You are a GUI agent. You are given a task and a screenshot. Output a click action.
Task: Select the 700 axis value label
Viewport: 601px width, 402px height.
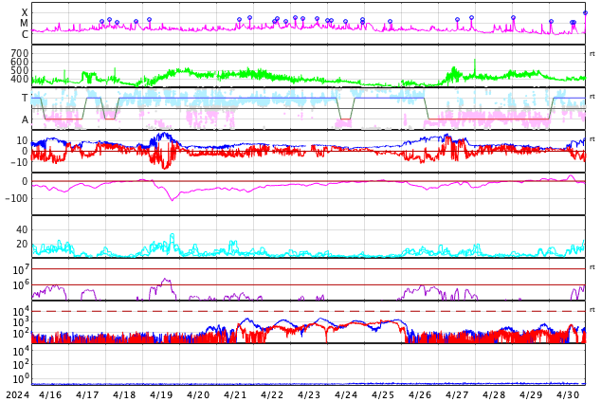[x=20, y=53]
